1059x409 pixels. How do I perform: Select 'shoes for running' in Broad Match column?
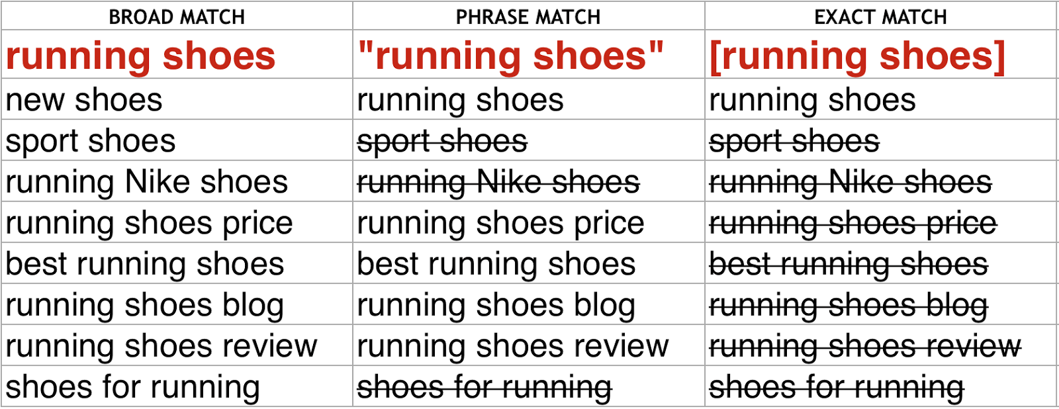point(132,387)
